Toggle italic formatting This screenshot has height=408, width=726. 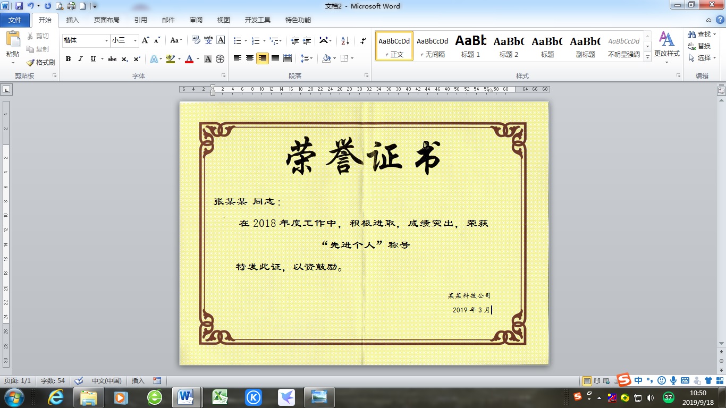point(80,59)
